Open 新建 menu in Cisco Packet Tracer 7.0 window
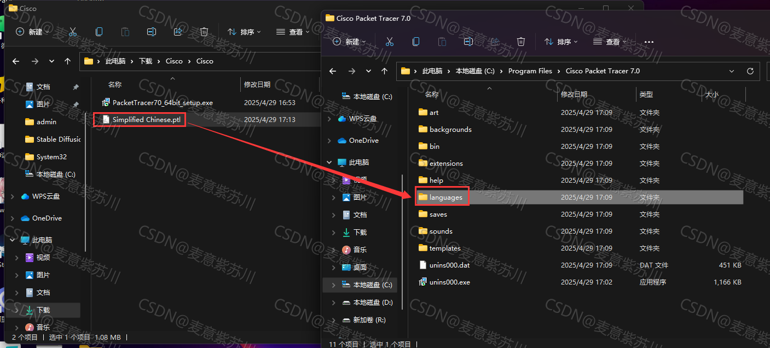 coord(349,42)
